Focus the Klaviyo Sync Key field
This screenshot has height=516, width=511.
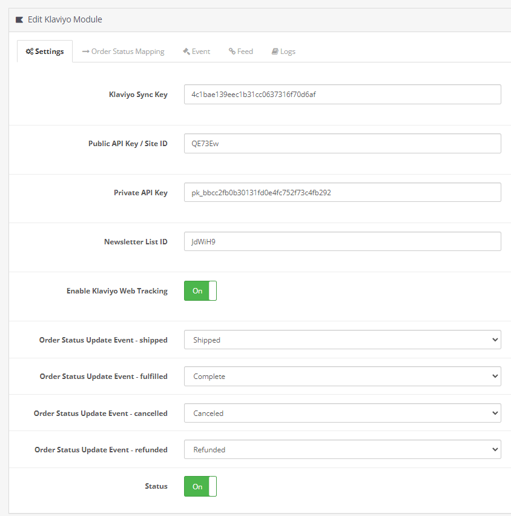(343, 95)
